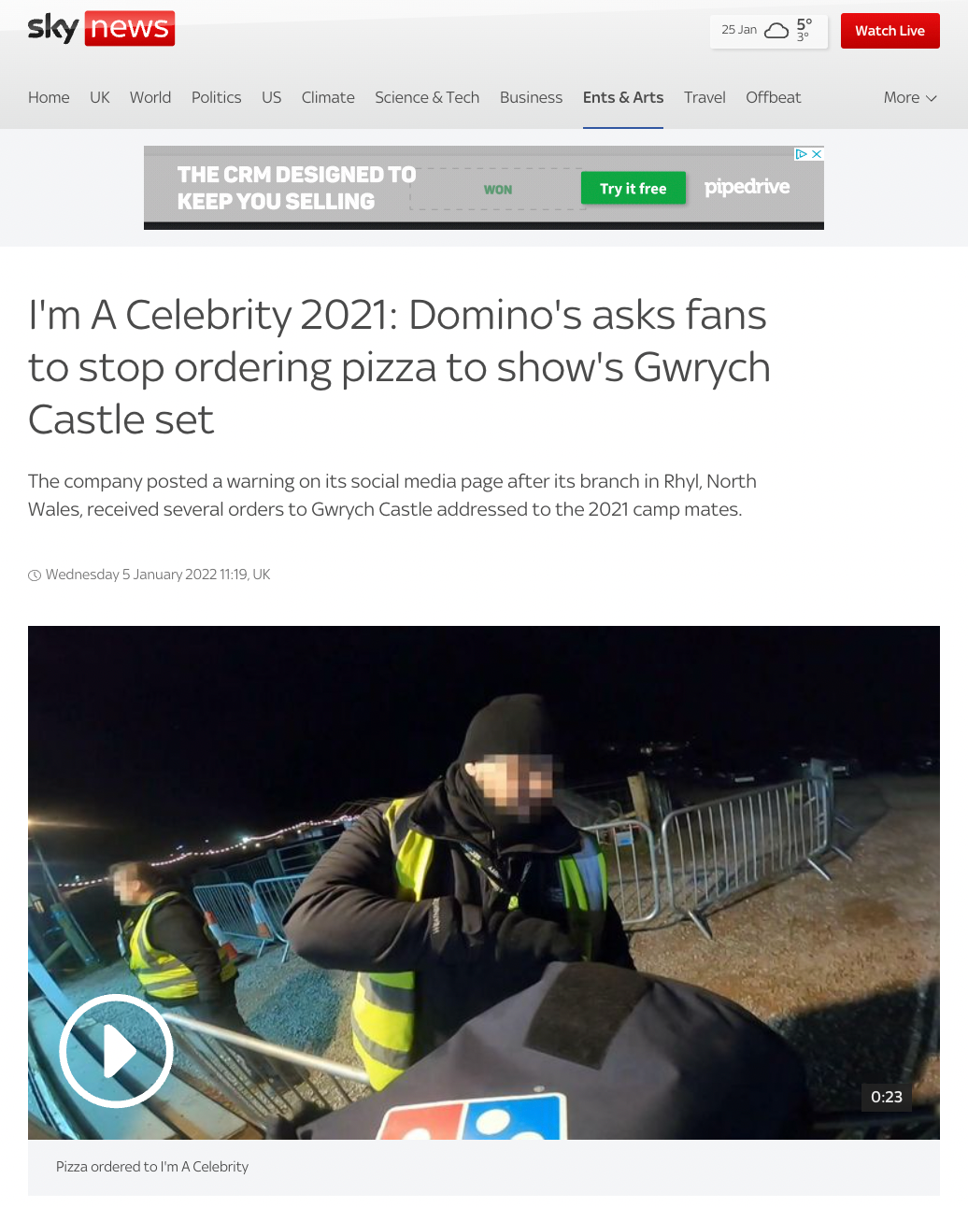The height and width of the screenshot is (1207, 968).
Task: Go to Science & Tech section
Action: (427, 97)
